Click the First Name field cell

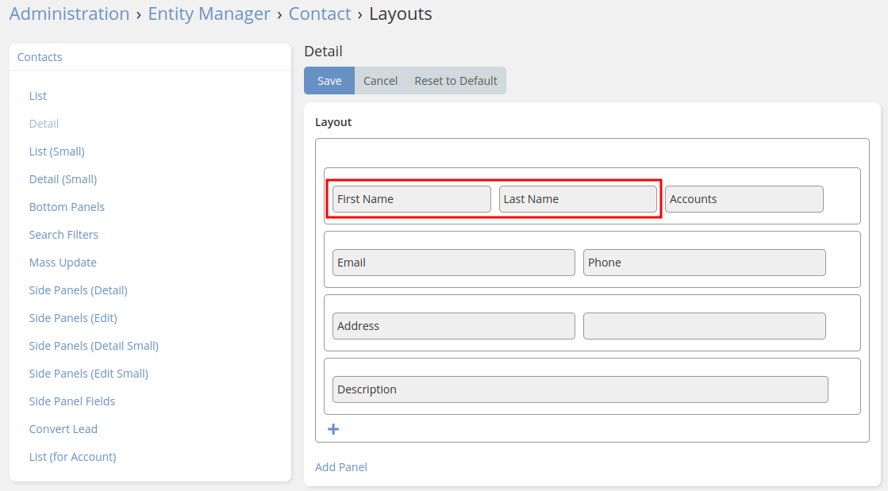click(411, 199)
